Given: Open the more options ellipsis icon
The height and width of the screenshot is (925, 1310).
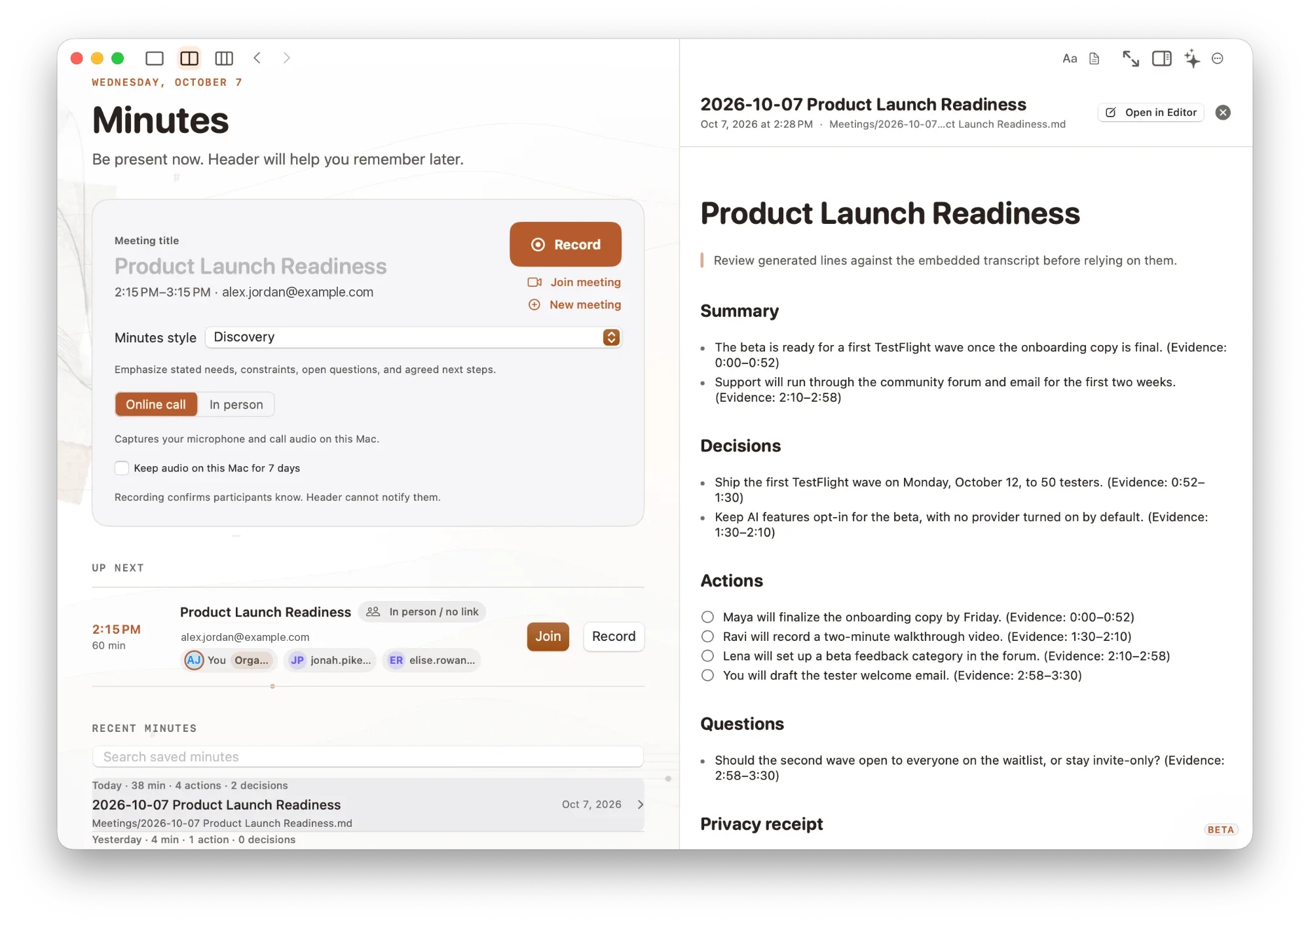Looking at the screenshot, I should tap(1218, 59).
